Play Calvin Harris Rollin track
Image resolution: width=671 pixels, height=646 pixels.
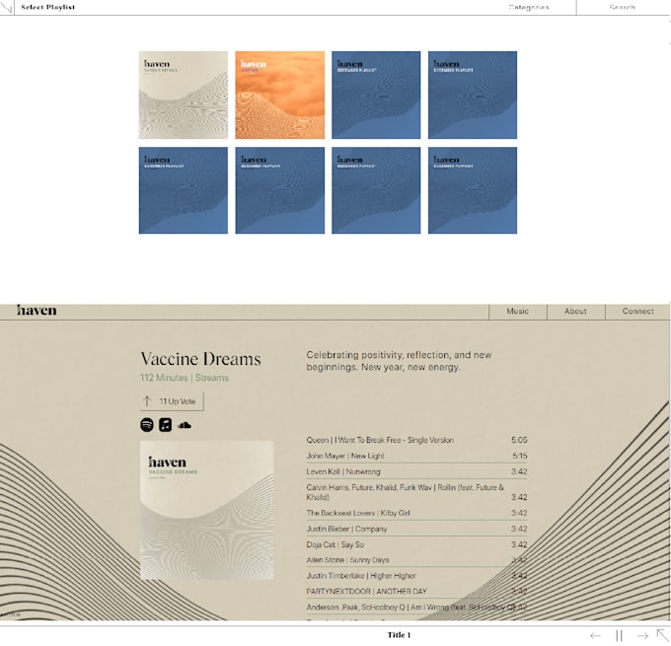[x=416, y=492]
